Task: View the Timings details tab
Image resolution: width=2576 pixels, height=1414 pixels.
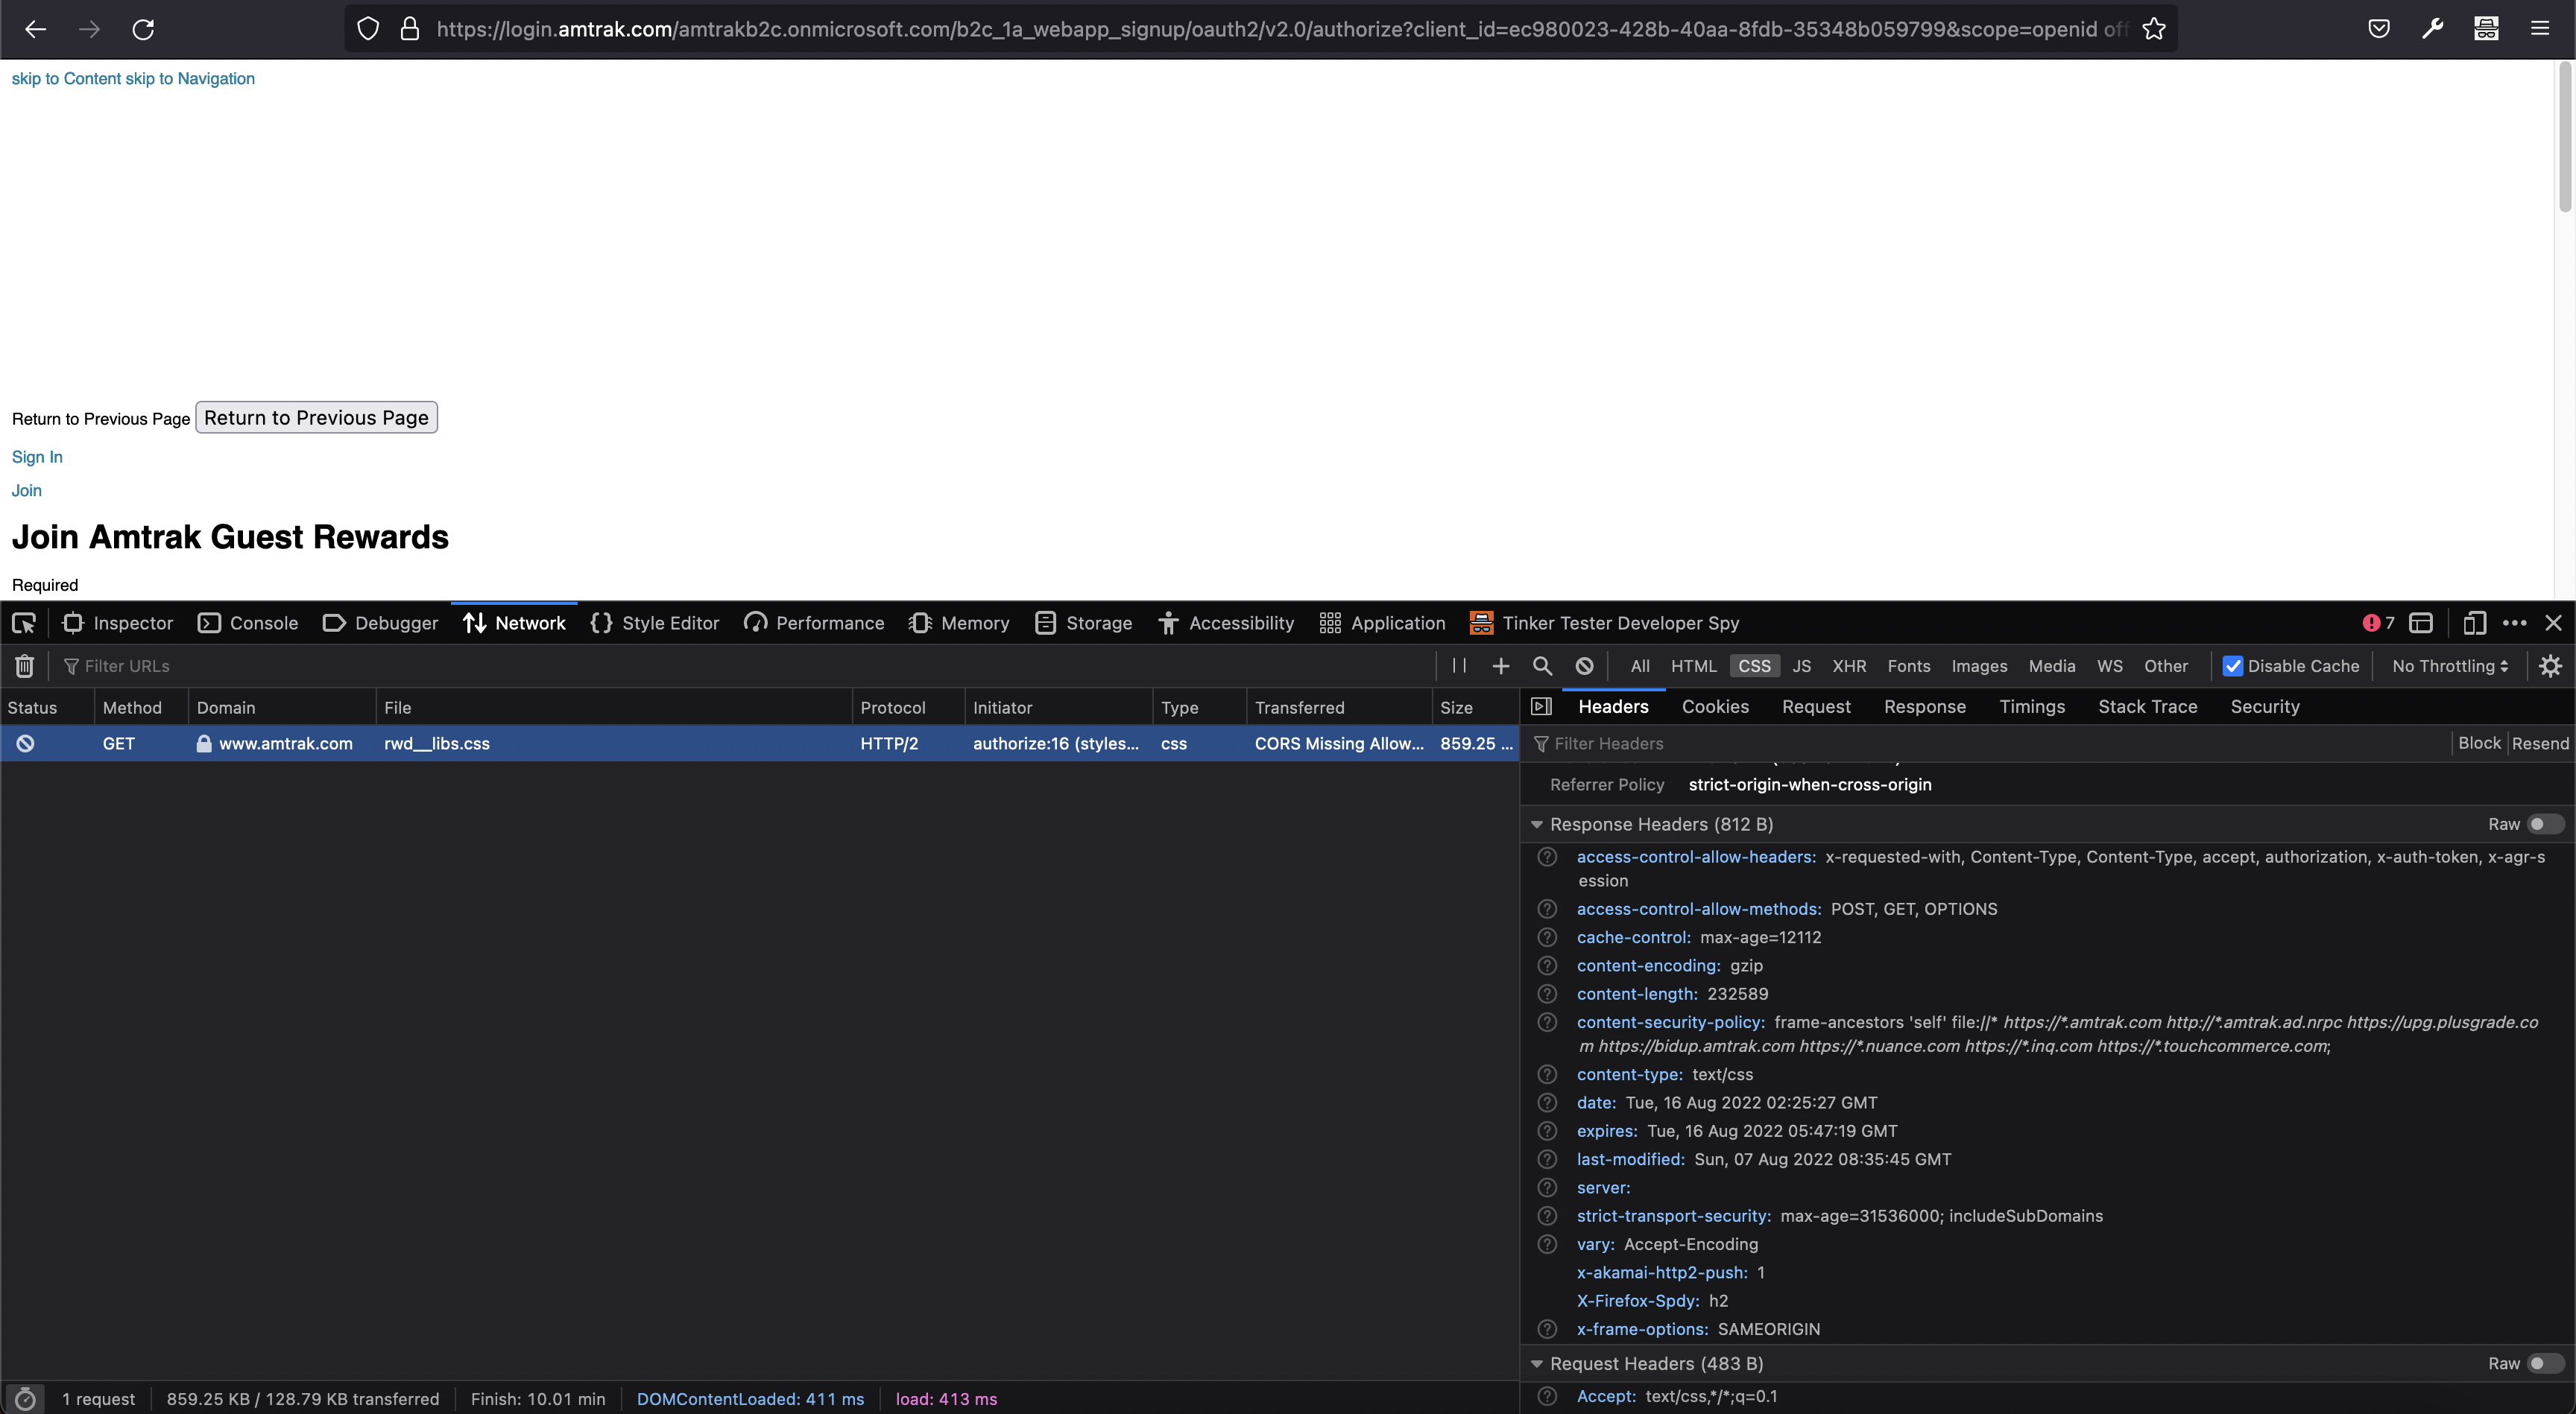Action: [x=2032, y=706]
